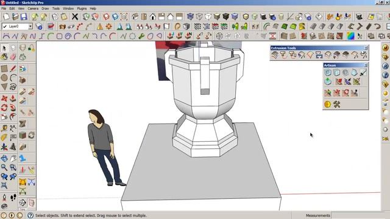
Task: Open the Tools menu
Action: (55, 9)
